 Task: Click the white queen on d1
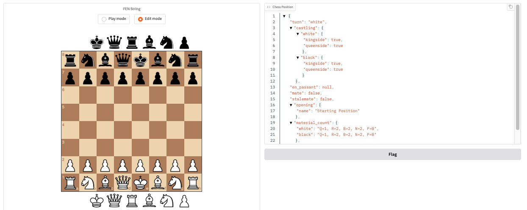(x=123, y=182)
